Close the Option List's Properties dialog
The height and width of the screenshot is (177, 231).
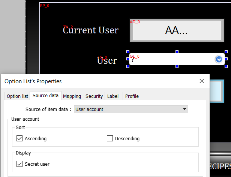pyautogui.click(x=201, y=81)
